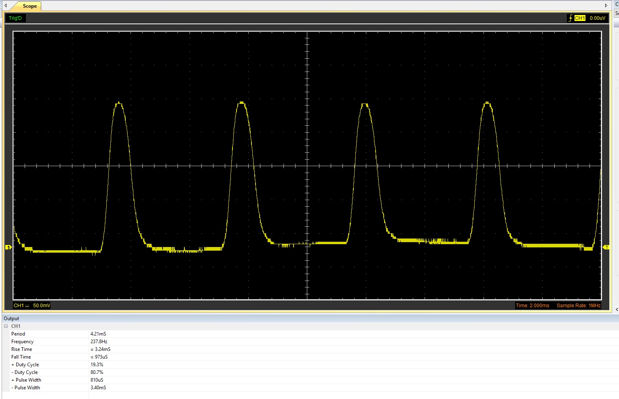Switch to the Scope tab
The image size is (619, 399).
tap(30, 6)
